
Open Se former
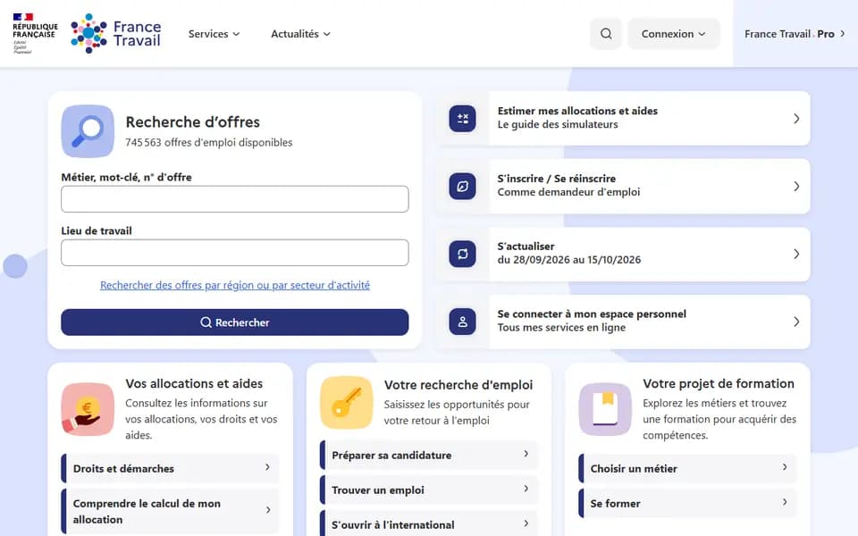pos(688,503)
